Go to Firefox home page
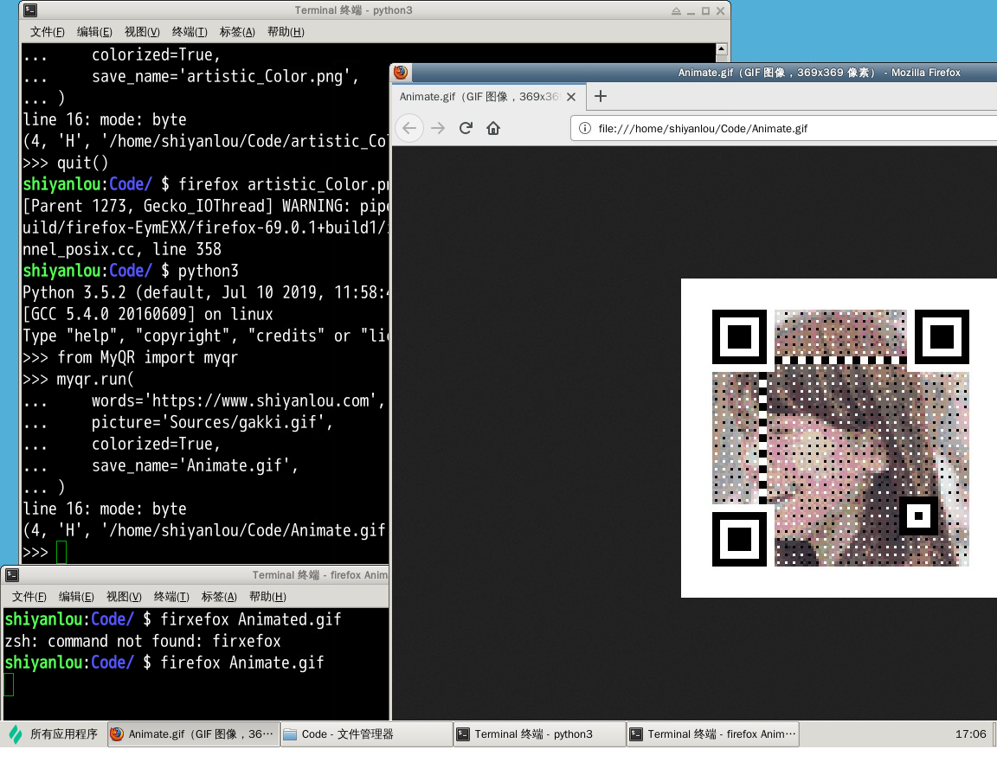Viewport: 997px width, 775px height. (493, 128)
